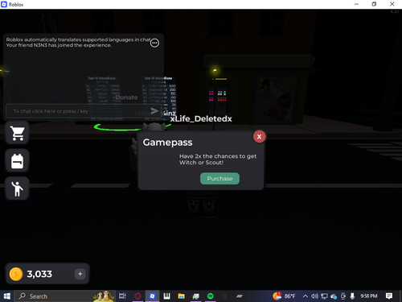Click the 3,033 coin balance

pos(39,274)
